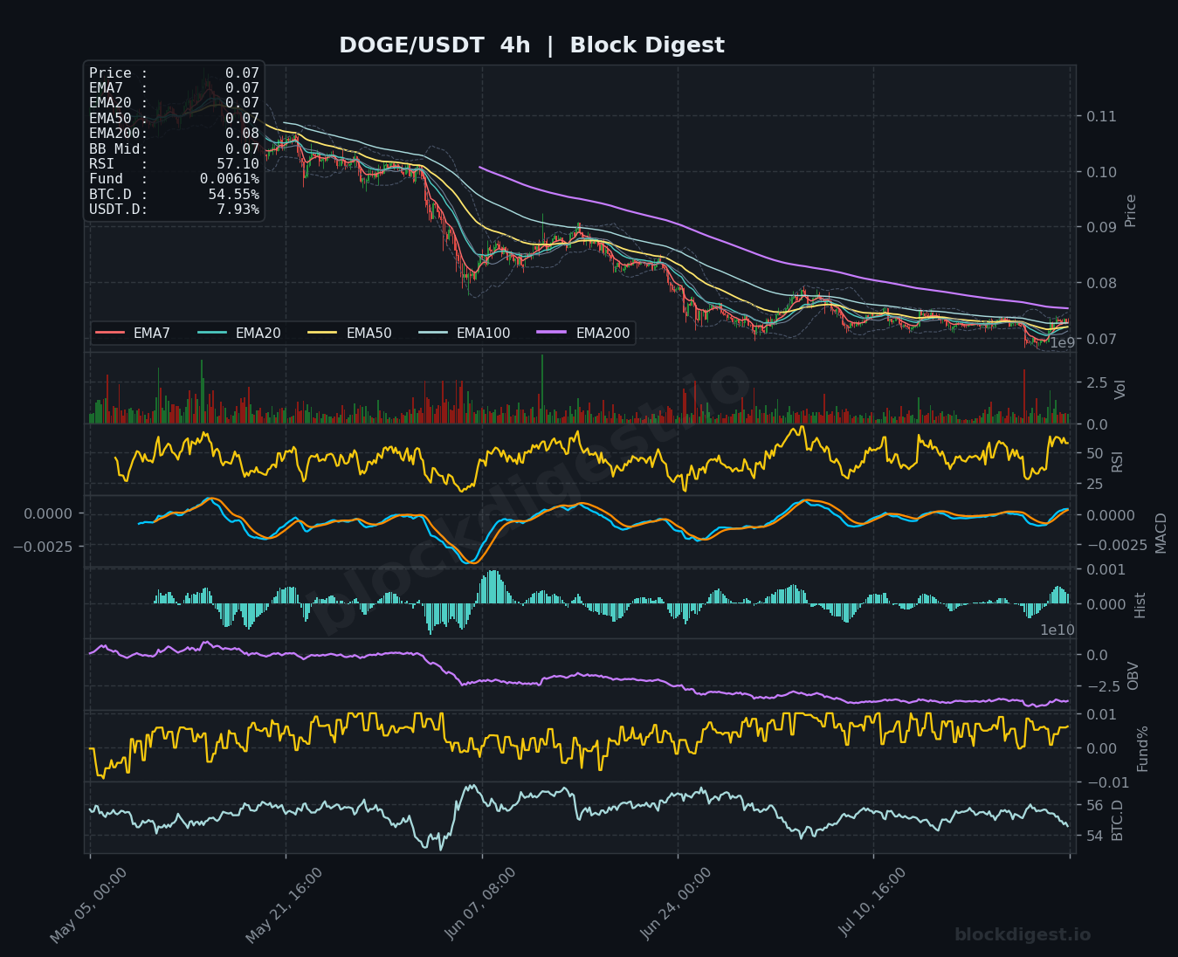
Task: Click the Jul 10, 16:00 date label
Action: tap(874, 902)
